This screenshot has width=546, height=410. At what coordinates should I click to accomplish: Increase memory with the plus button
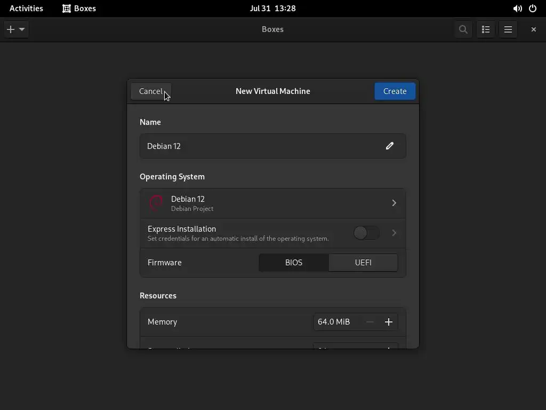point(389,322)
